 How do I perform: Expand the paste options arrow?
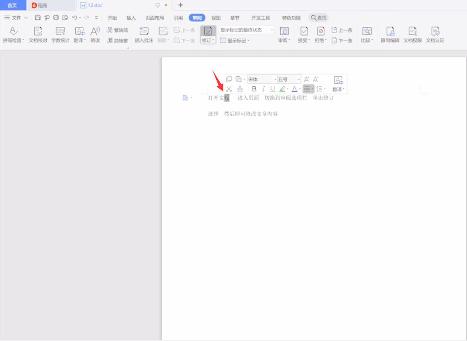244,79
